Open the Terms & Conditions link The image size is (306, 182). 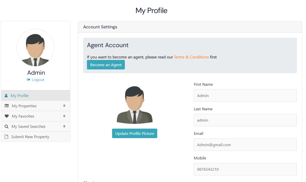point(191,57)
